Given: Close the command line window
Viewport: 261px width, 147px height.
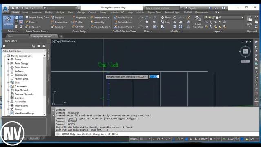Looking at the screenshot, I should [53, 111].
